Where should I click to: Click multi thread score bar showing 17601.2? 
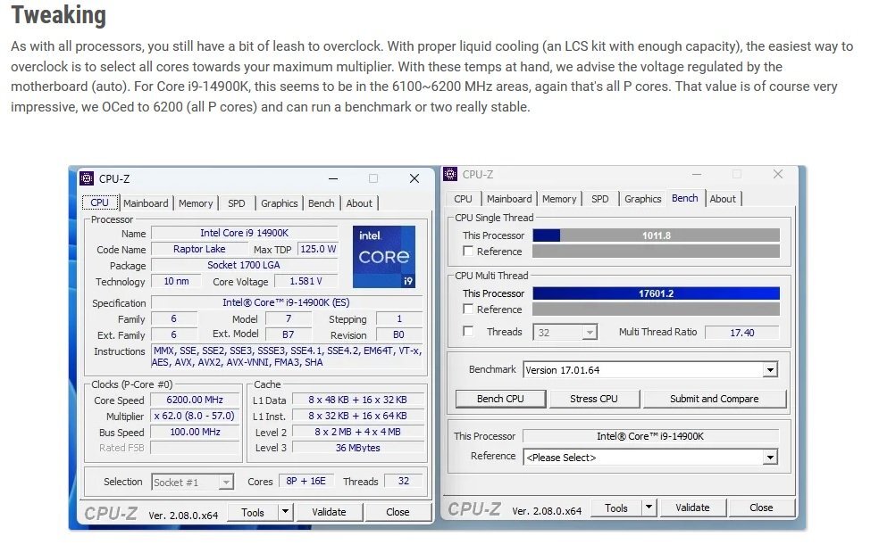656,293
